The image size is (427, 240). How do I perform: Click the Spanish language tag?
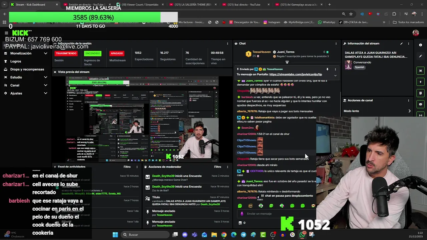[x=360, y=67]
